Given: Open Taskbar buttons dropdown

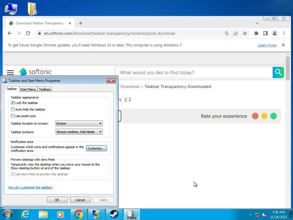Looking at the screenshot, I should 79,132.
